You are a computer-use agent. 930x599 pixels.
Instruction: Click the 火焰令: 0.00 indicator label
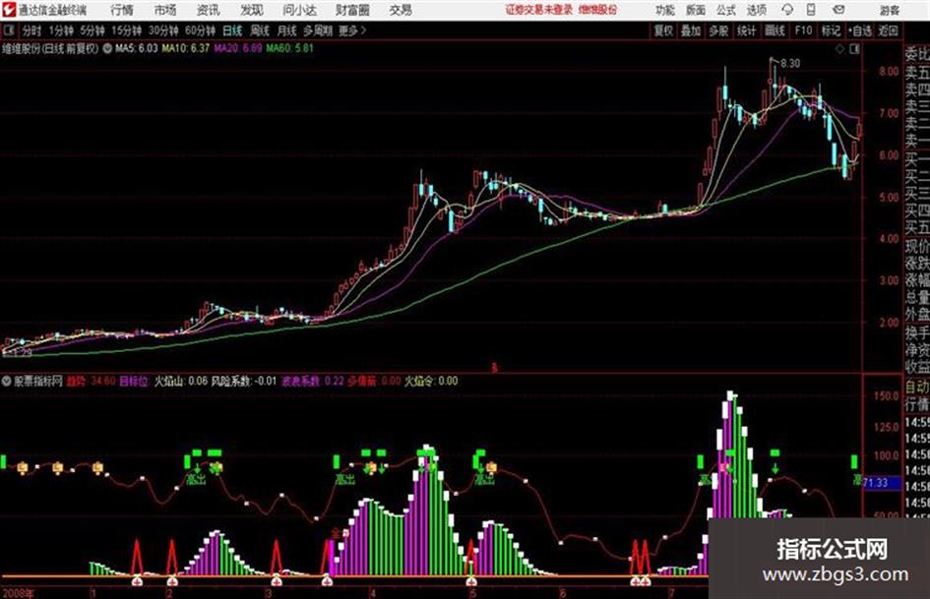(x=431, y=381)
